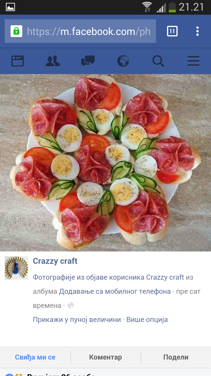
Task: Tap the Коментар button
Action: pos(105,357)
